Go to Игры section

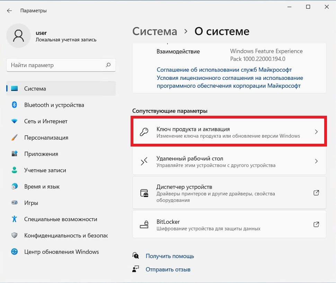[x=61, y=202]
